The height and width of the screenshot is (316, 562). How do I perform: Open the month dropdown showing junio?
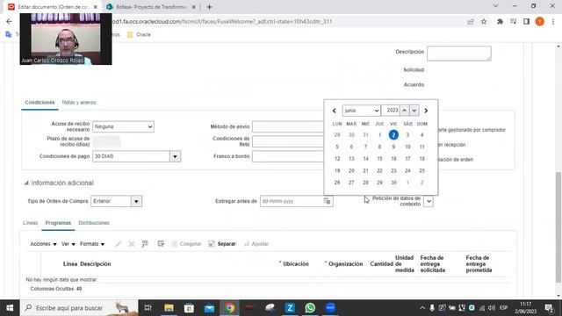coord(361,111)
